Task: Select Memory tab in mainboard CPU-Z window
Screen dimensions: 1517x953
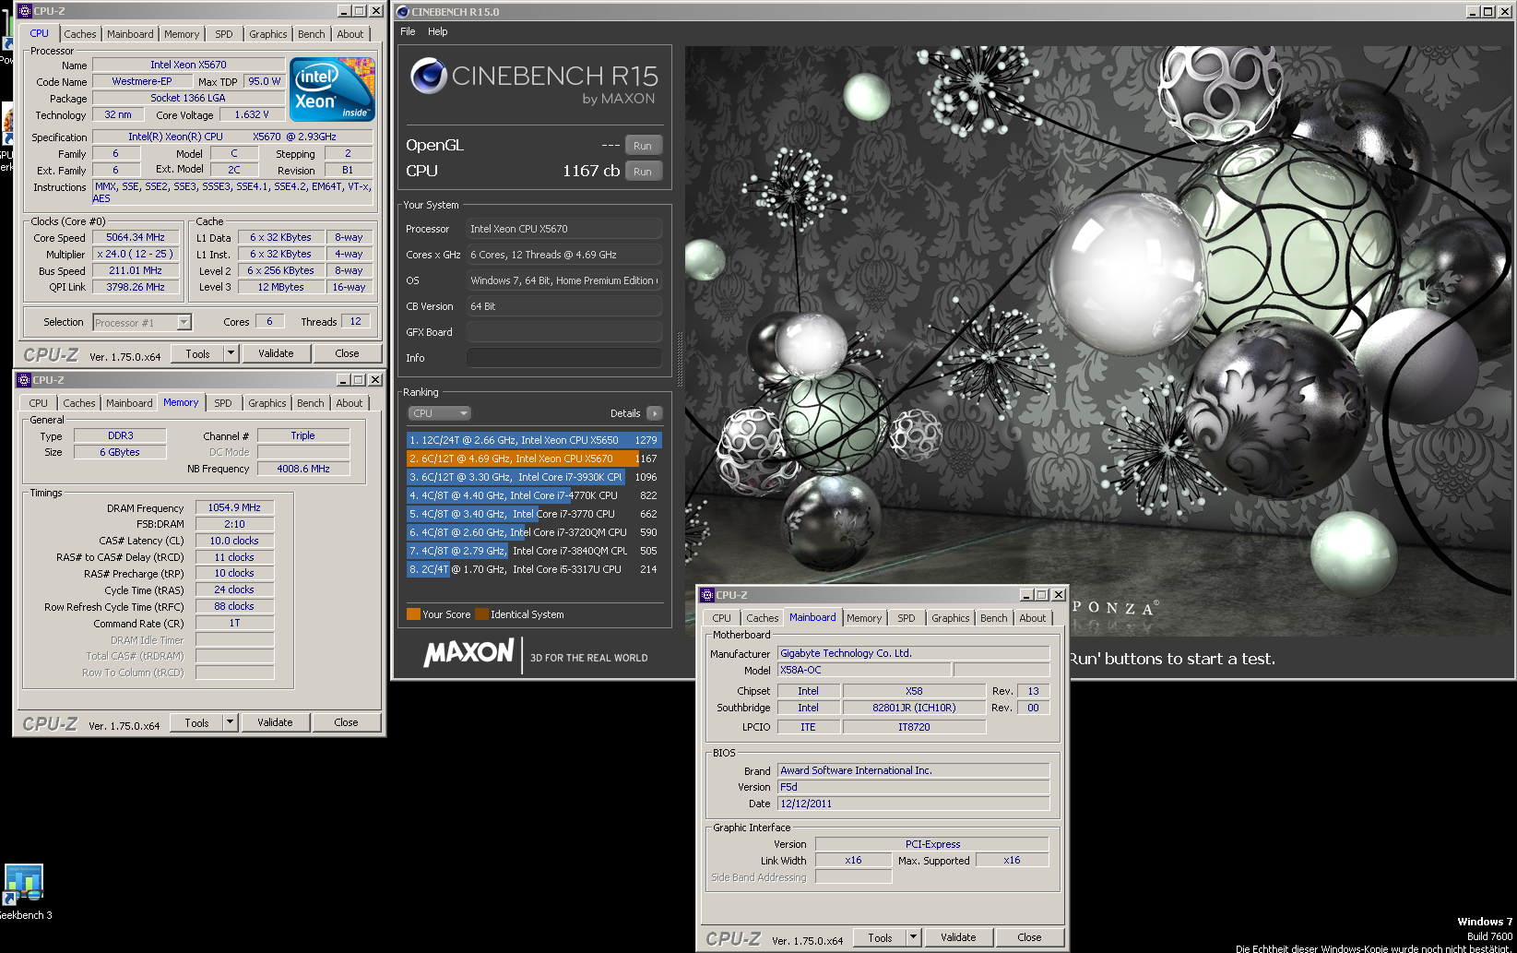Action: coord(864,618)
